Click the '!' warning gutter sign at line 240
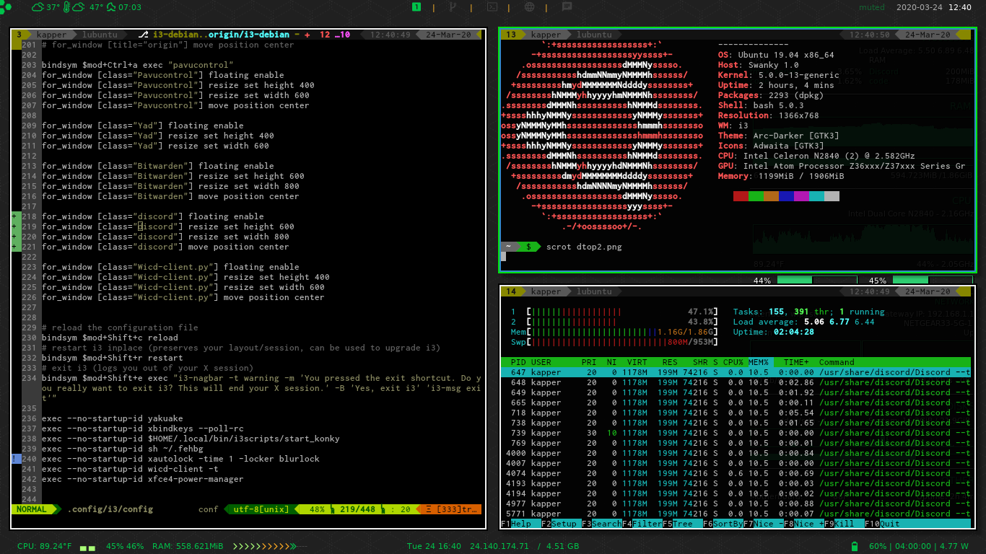 [x=15, y=459]
